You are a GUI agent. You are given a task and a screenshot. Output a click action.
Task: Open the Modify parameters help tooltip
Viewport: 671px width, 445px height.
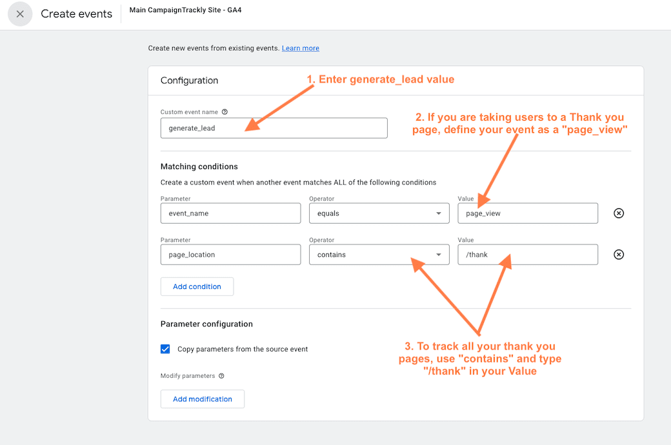(x=221, y=375)
